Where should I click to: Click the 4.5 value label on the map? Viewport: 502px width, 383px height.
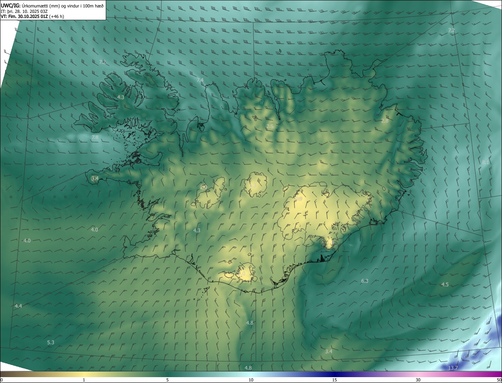point(445,285)
